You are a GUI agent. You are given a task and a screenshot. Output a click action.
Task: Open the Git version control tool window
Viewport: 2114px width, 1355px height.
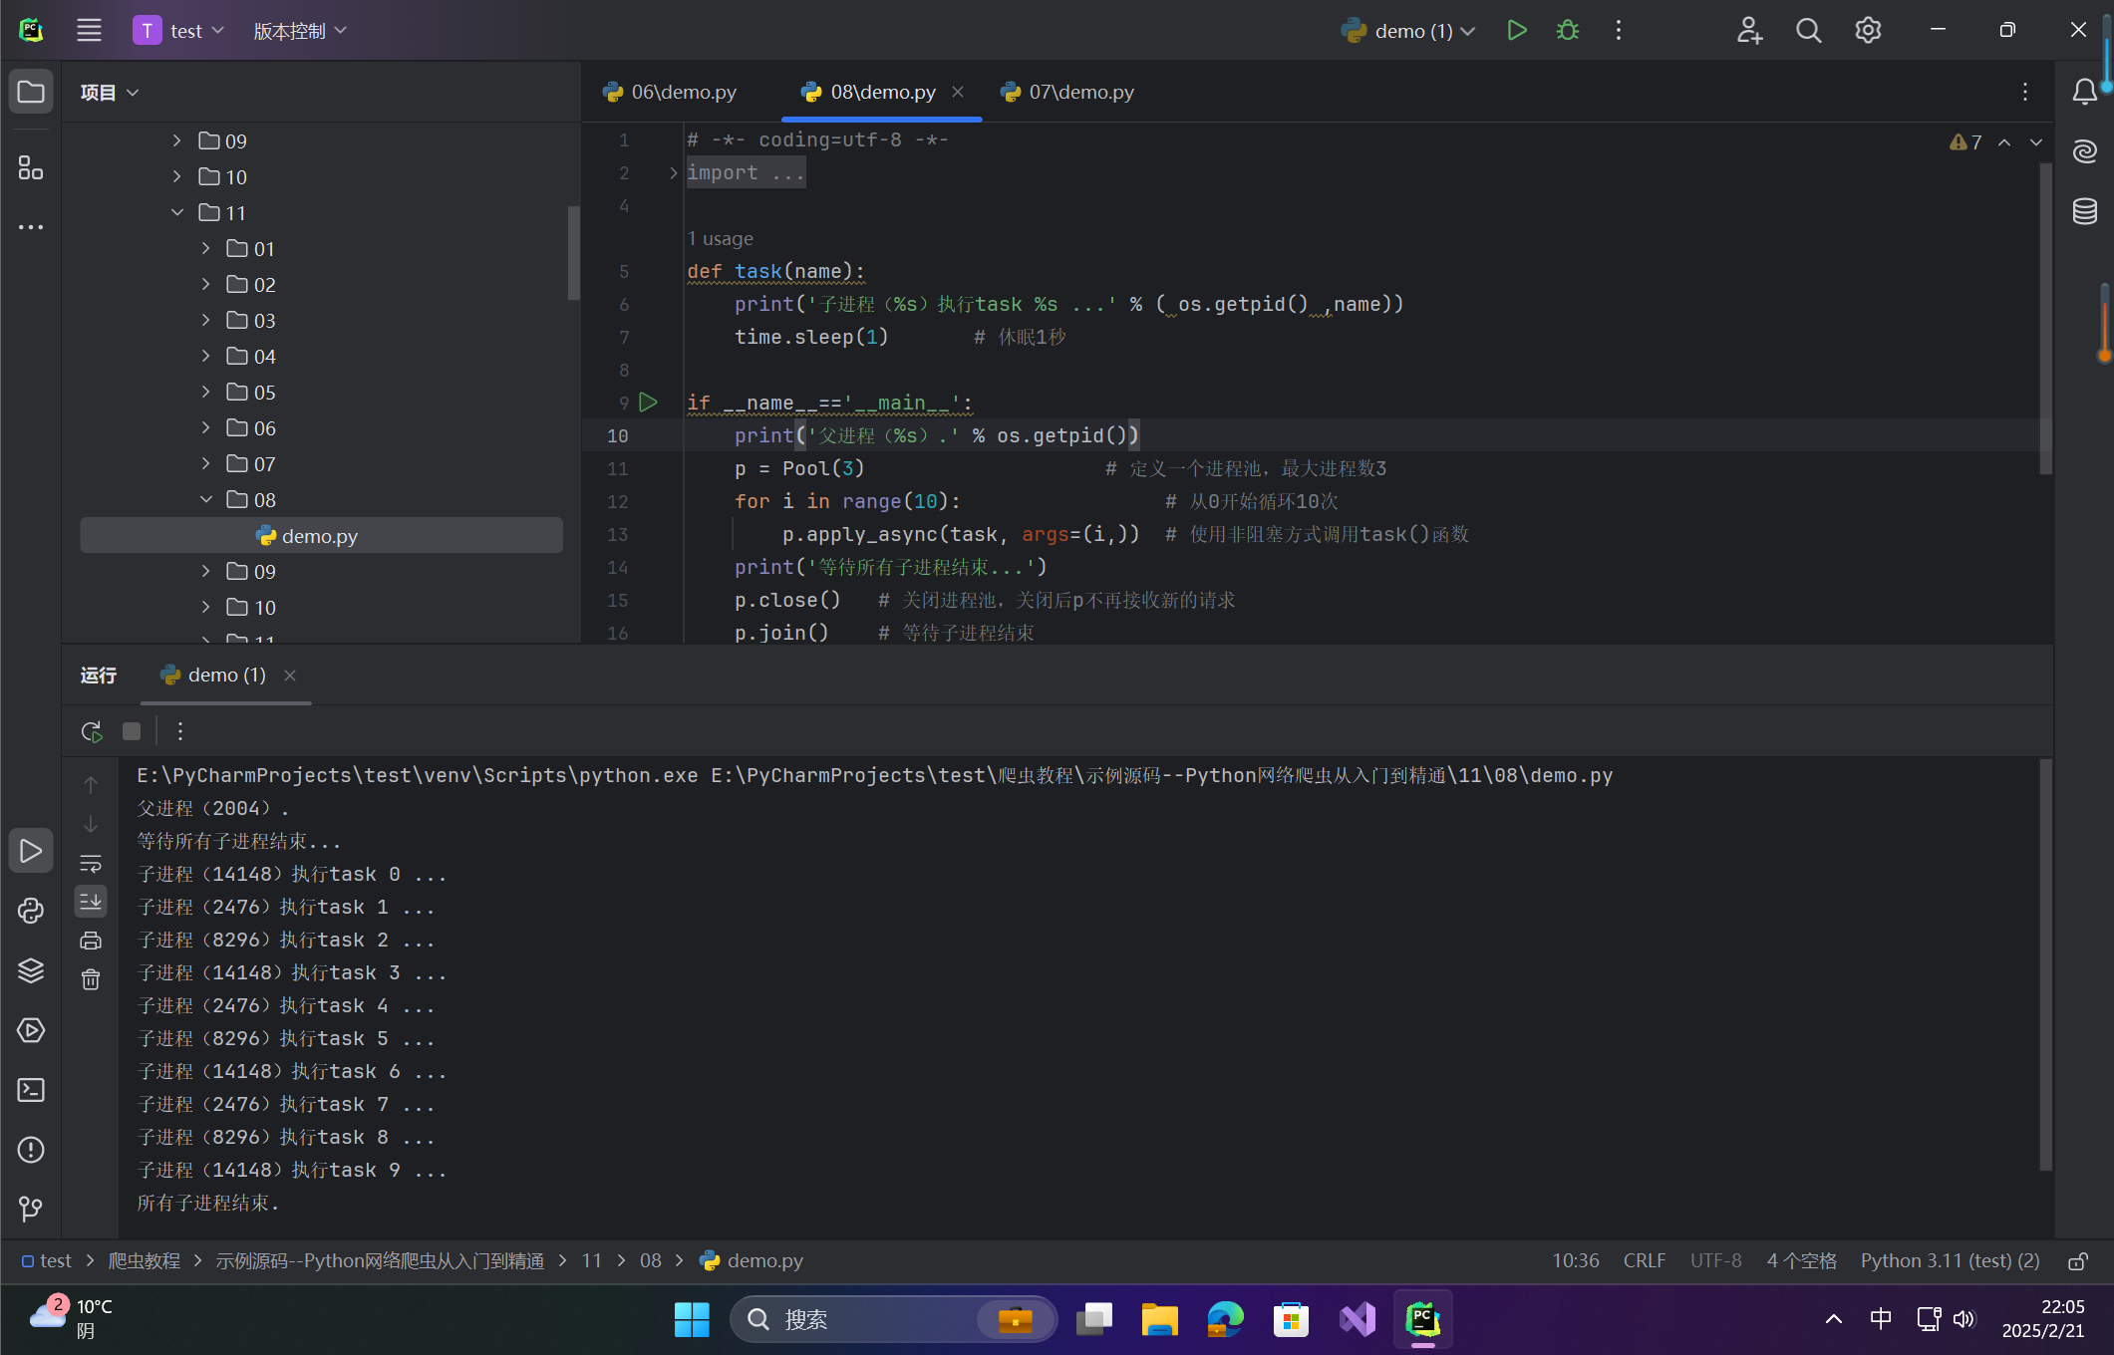click(x=31, y=1209)
